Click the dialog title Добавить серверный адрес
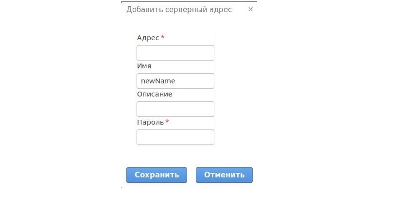The width and height of the screenshot is (398, 223). [x=179, y=9]
